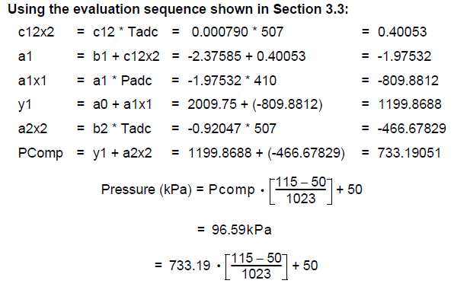
Task: Select the value -809.8812 result
Action: pos(408,81)
